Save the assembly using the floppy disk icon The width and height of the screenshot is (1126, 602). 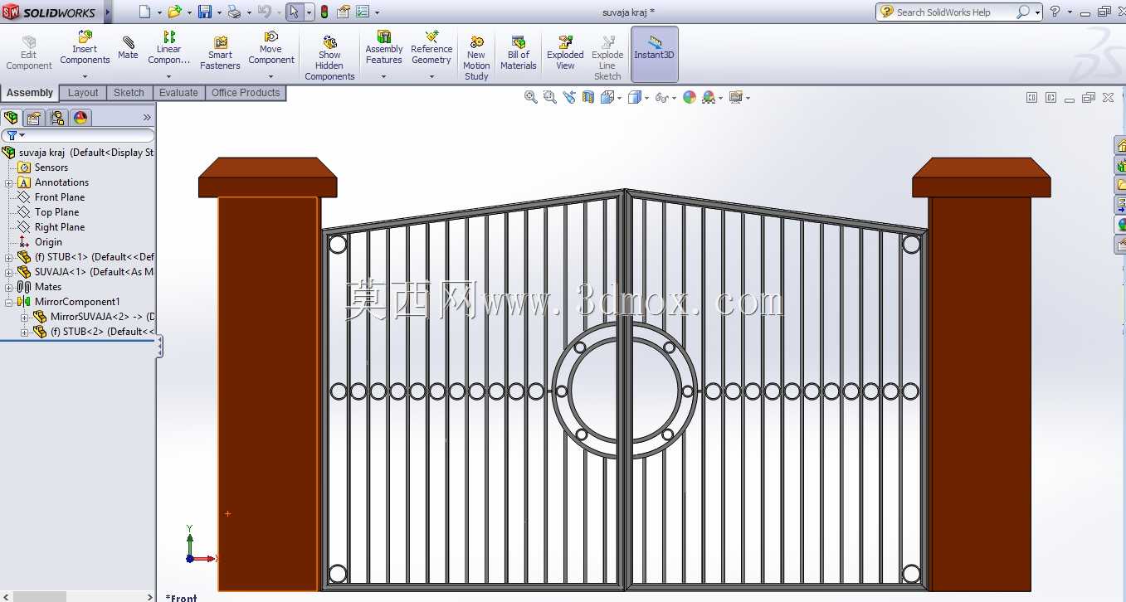point(204,12)
